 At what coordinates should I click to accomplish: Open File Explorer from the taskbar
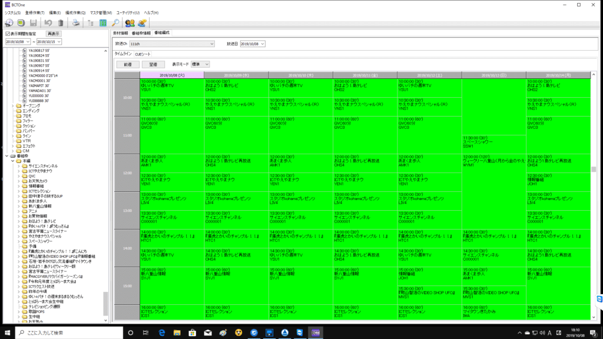177,333
